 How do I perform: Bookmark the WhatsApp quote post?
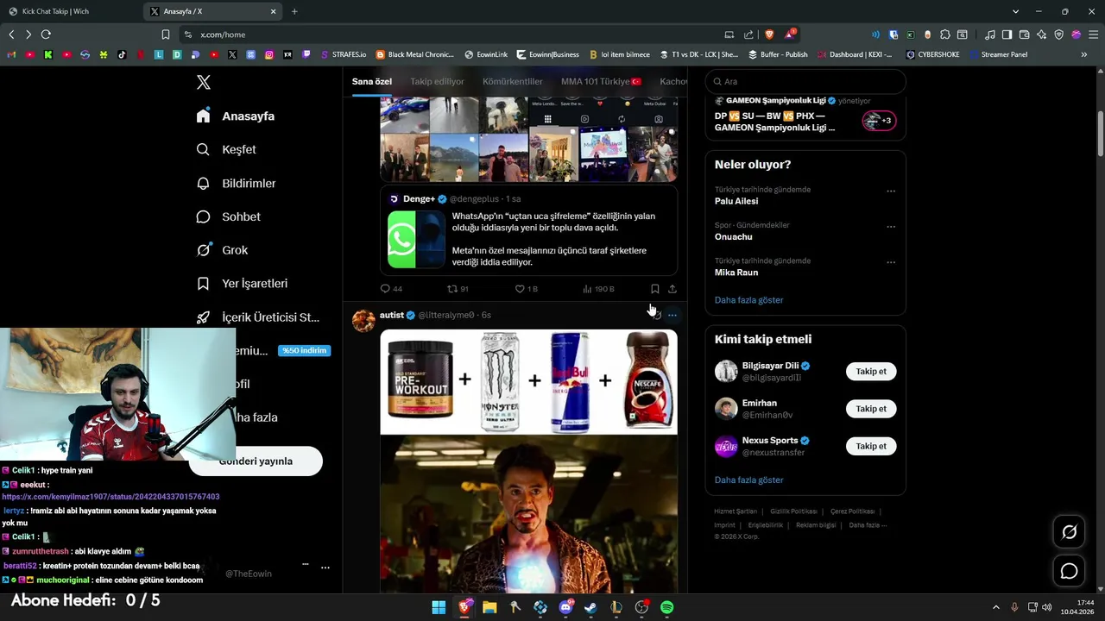[654, 289]
